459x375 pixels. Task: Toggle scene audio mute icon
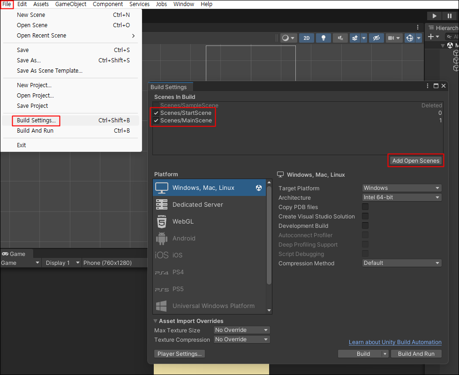coord(340,38)
